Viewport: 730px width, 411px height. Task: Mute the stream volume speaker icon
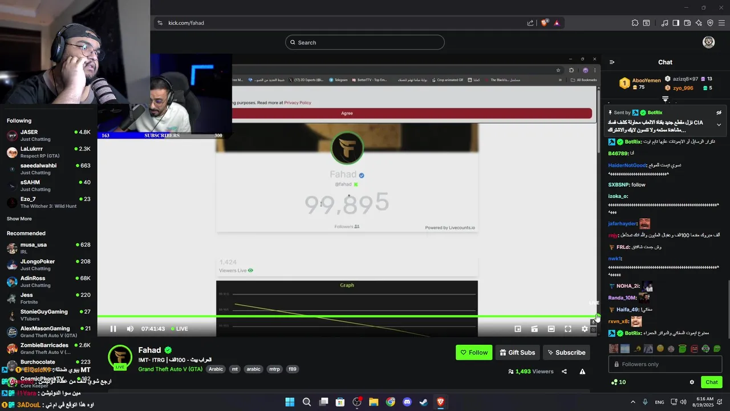click(x=130, y=329)
